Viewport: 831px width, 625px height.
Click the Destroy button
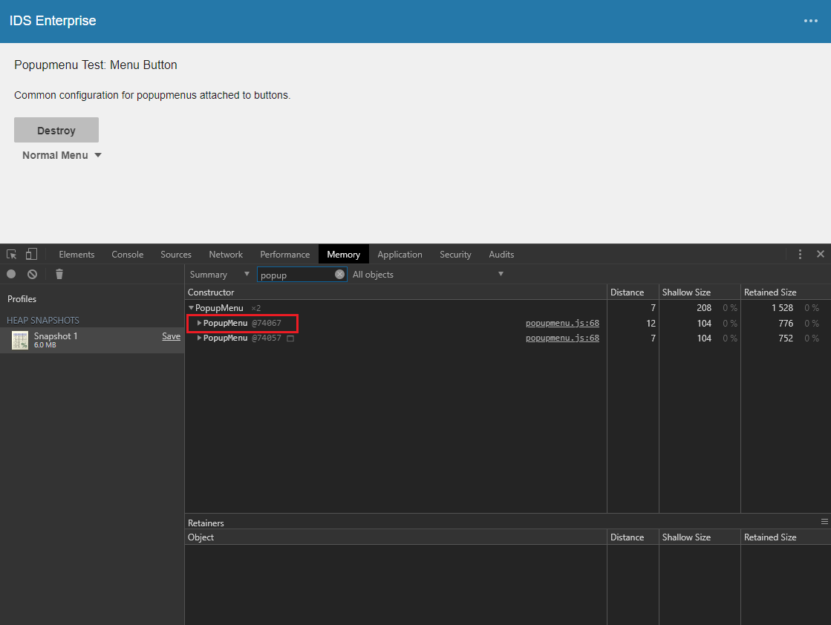[56, 131]
